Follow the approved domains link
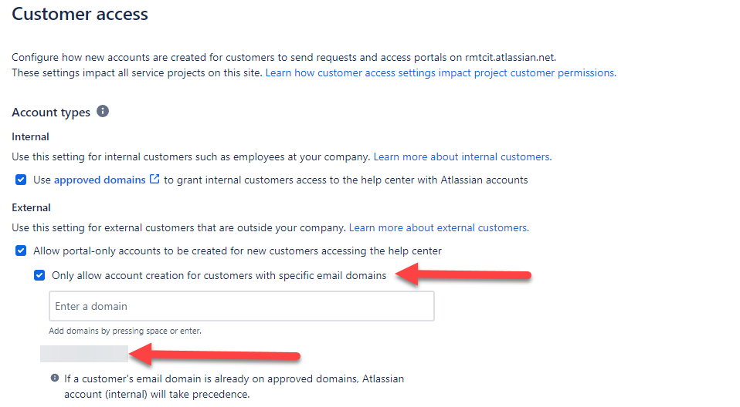Screen dimensions: 740x407 point(100,180)
